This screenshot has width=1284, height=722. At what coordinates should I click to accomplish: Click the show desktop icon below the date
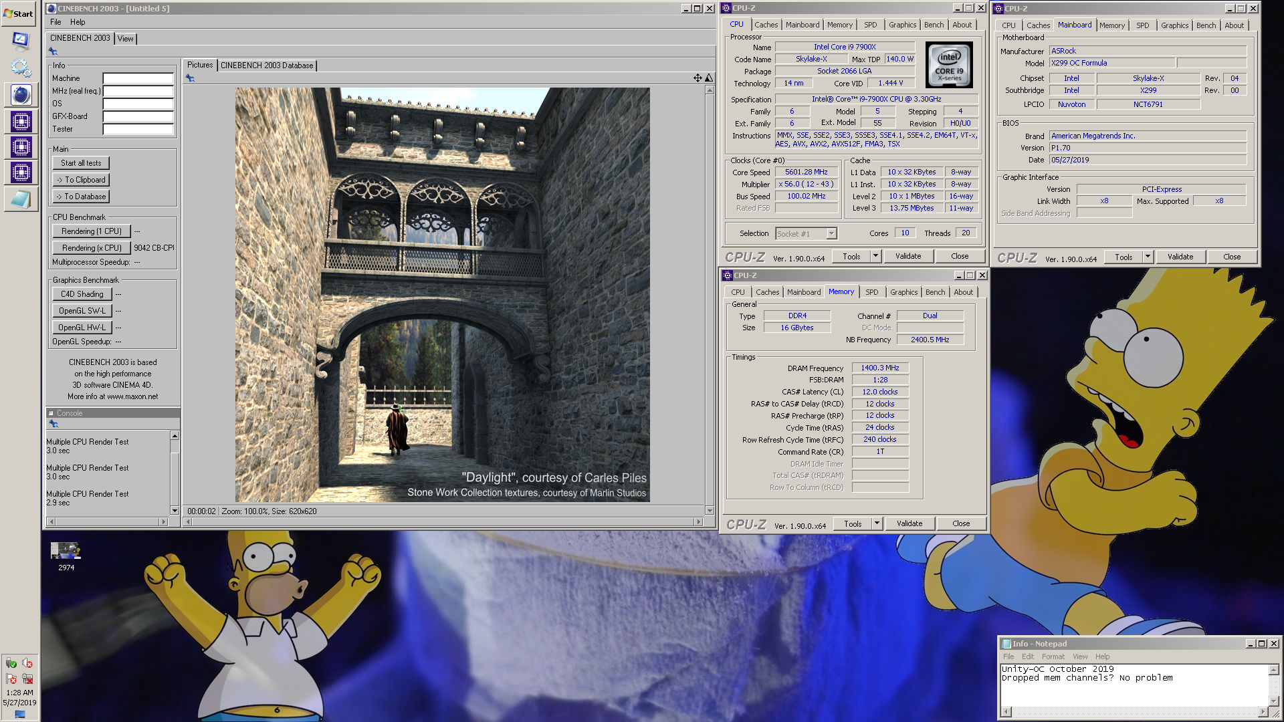(19, 715)
